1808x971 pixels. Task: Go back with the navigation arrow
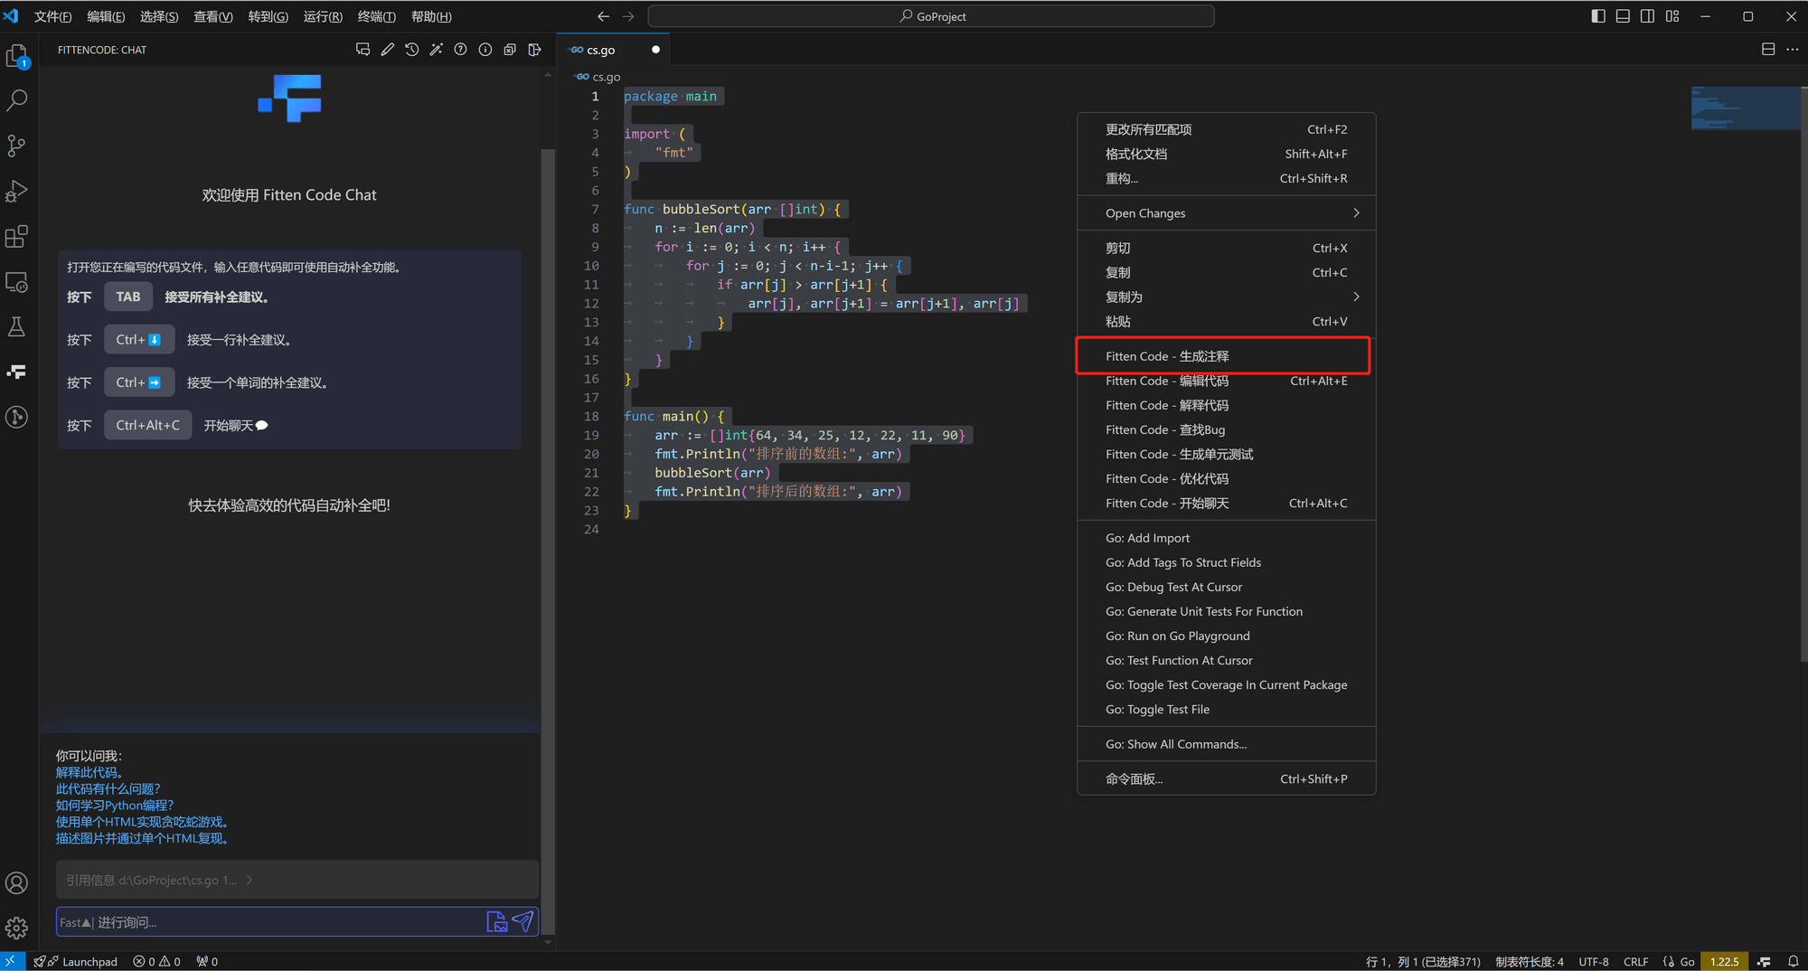[x=603, y=16]
